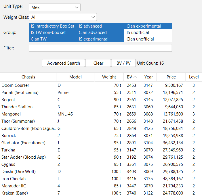Viewport: 202px width, 196px height.
Task: Click the price 29,761,125
Action: (x=173, y=157)
